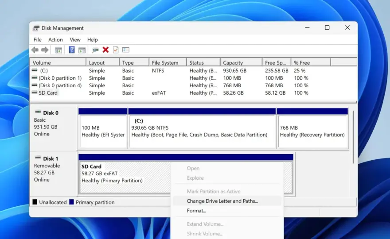This screenshot has width=390, height=239.
Task: Click the 930.65 GB capacity cell
Action: (234, 70)
